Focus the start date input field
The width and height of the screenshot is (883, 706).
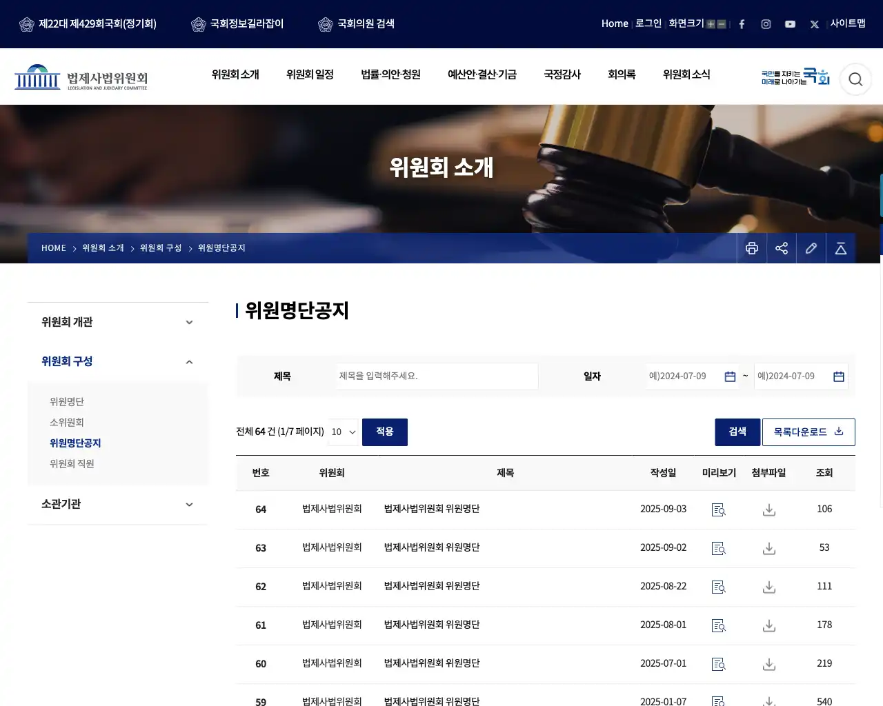692,376
